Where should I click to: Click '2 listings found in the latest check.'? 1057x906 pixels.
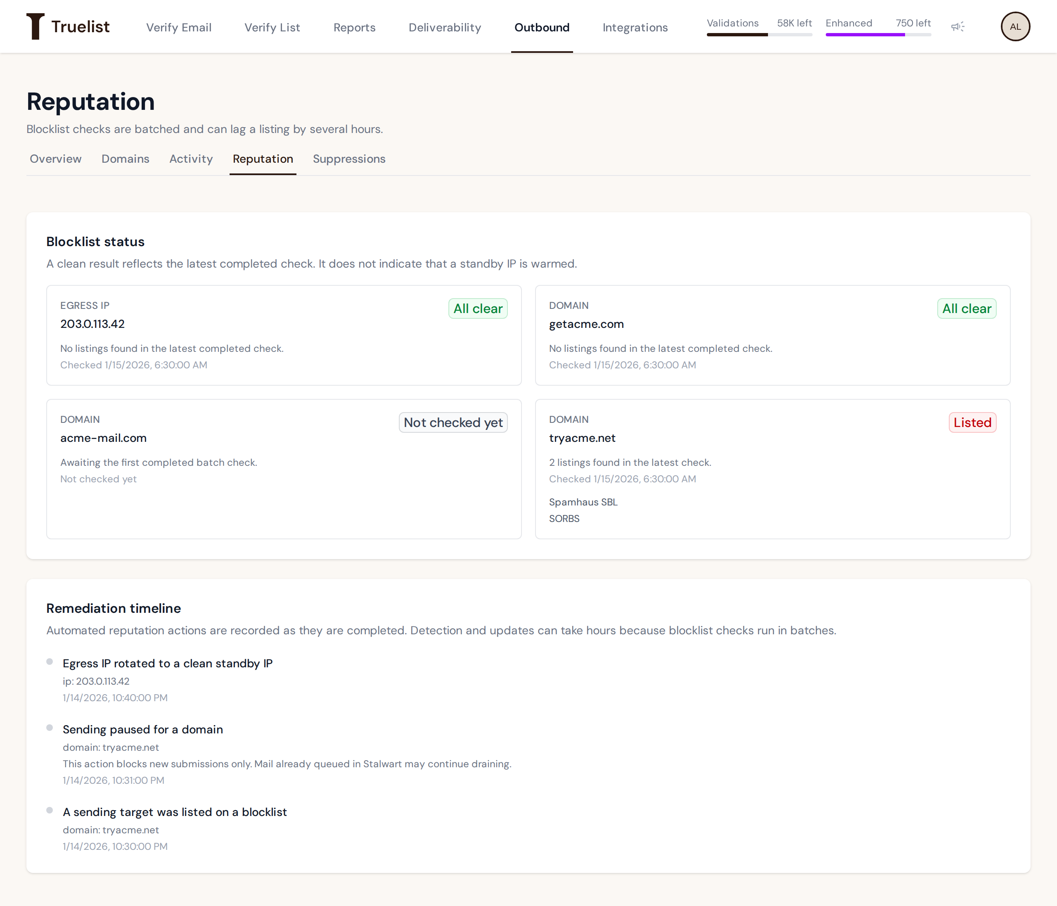pos(630,462)
